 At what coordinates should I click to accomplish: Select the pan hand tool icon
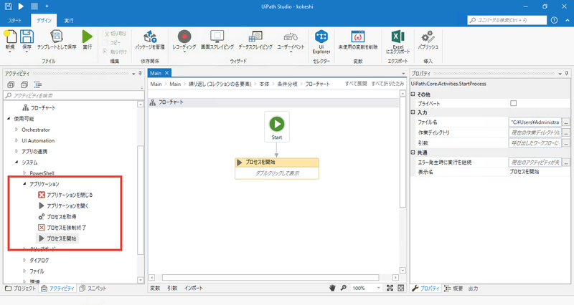point(332,288)
